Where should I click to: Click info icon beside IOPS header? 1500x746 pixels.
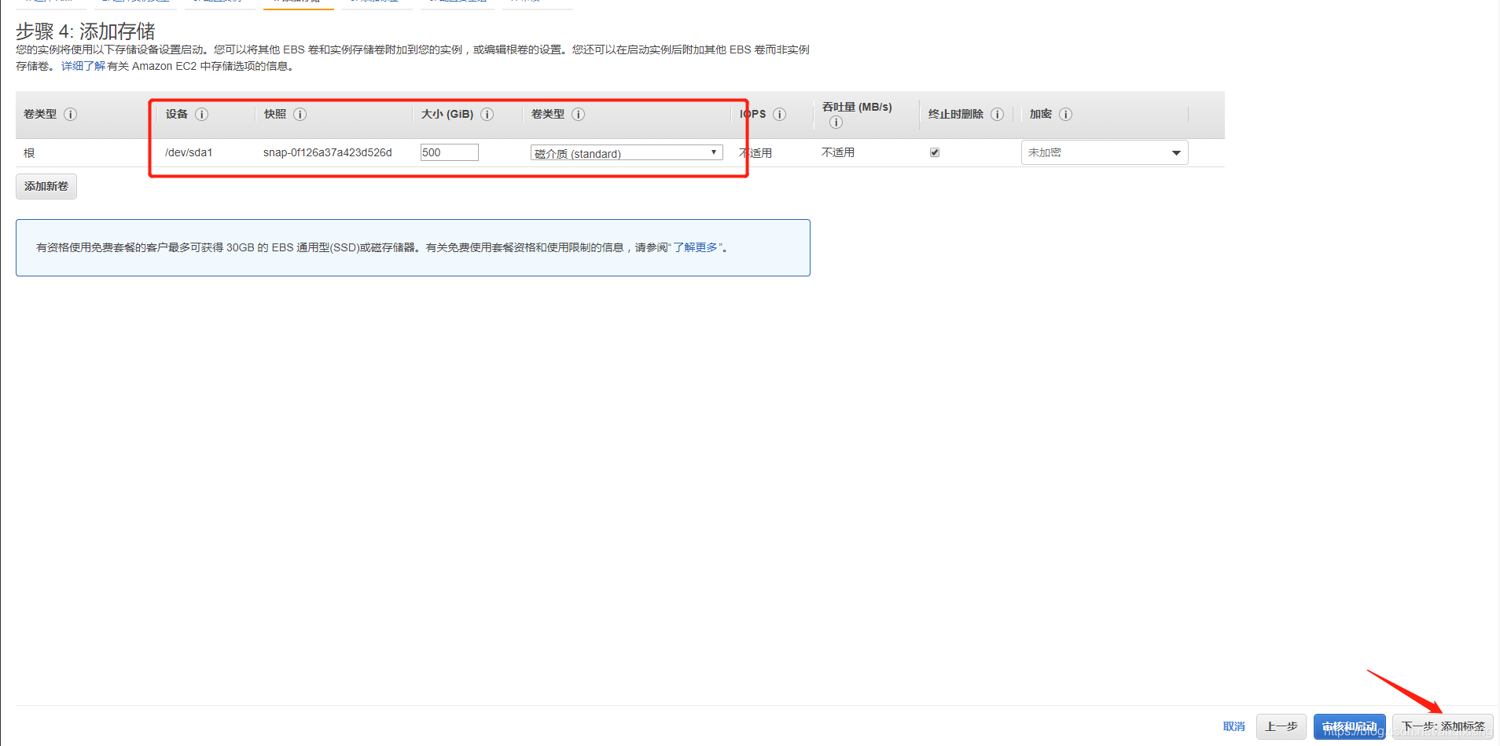[x=779, y=114]
